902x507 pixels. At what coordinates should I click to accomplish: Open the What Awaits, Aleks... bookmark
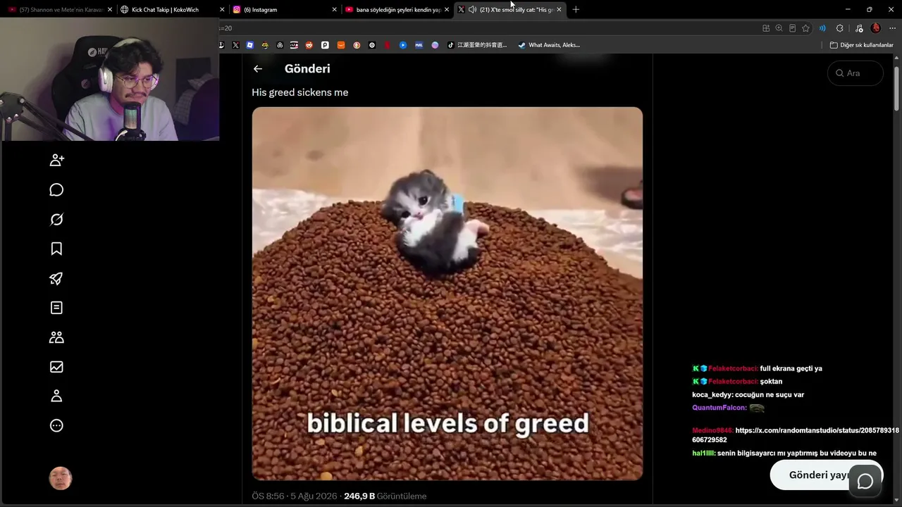pyautogui.click(x=549, y=45)
